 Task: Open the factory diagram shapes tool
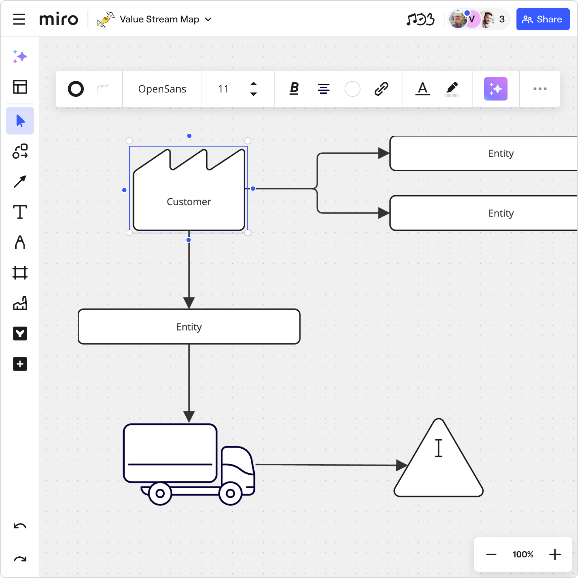click(x=20, y=303)
